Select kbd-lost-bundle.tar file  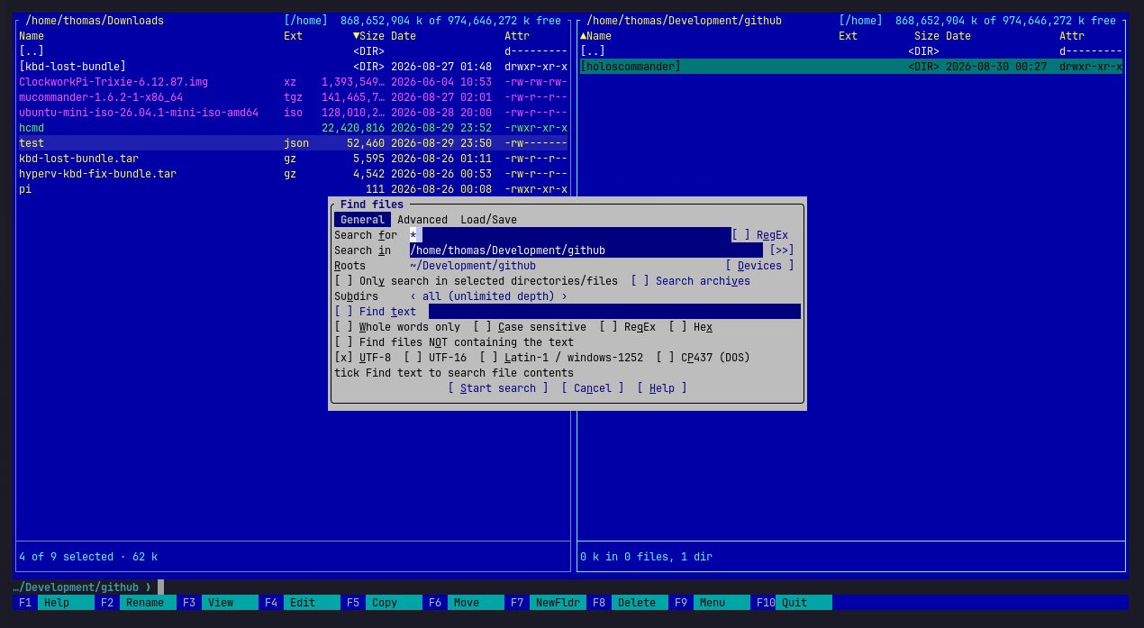pyautogui.click(x=293, y=159)
